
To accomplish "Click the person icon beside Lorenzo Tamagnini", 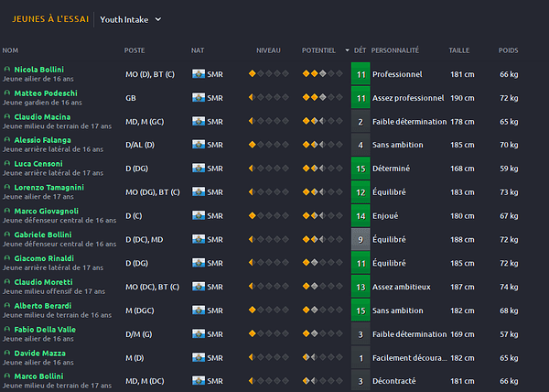I will tap(6, 187).
